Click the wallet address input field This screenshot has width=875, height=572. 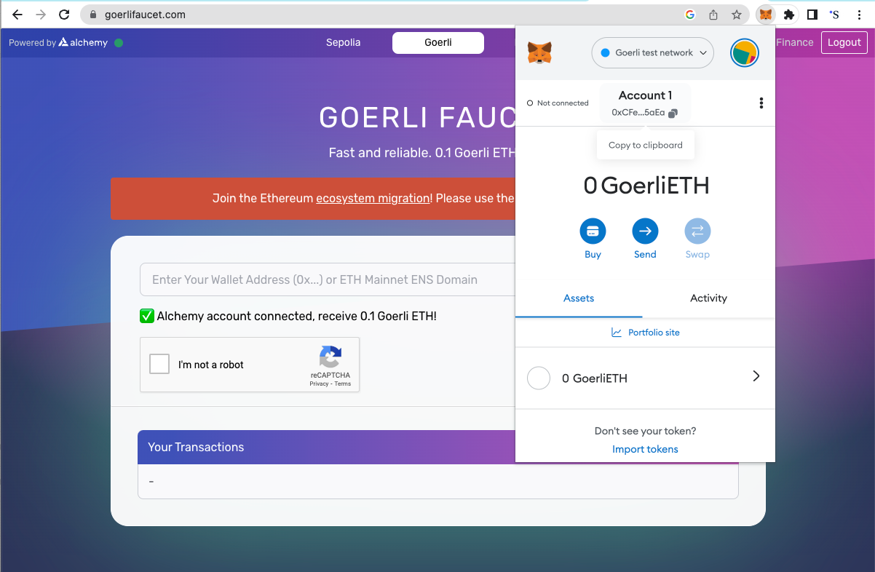coord(328,279)
